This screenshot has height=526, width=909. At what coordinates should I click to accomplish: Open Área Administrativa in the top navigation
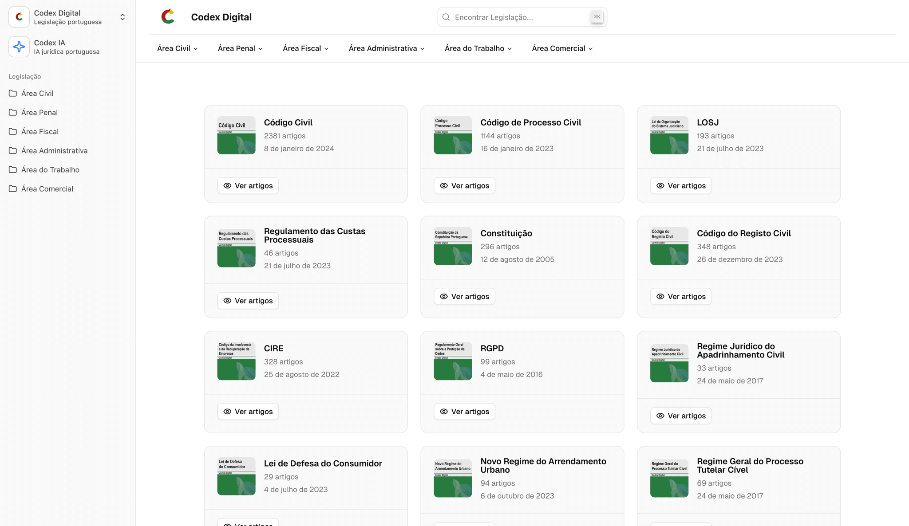[x=386, y=48]
